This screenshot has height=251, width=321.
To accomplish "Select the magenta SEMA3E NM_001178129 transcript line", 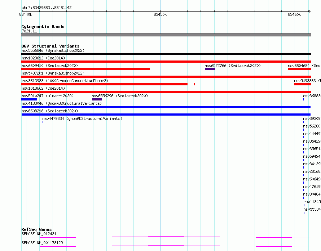I will pyautogui.click(x=166, y=246).
